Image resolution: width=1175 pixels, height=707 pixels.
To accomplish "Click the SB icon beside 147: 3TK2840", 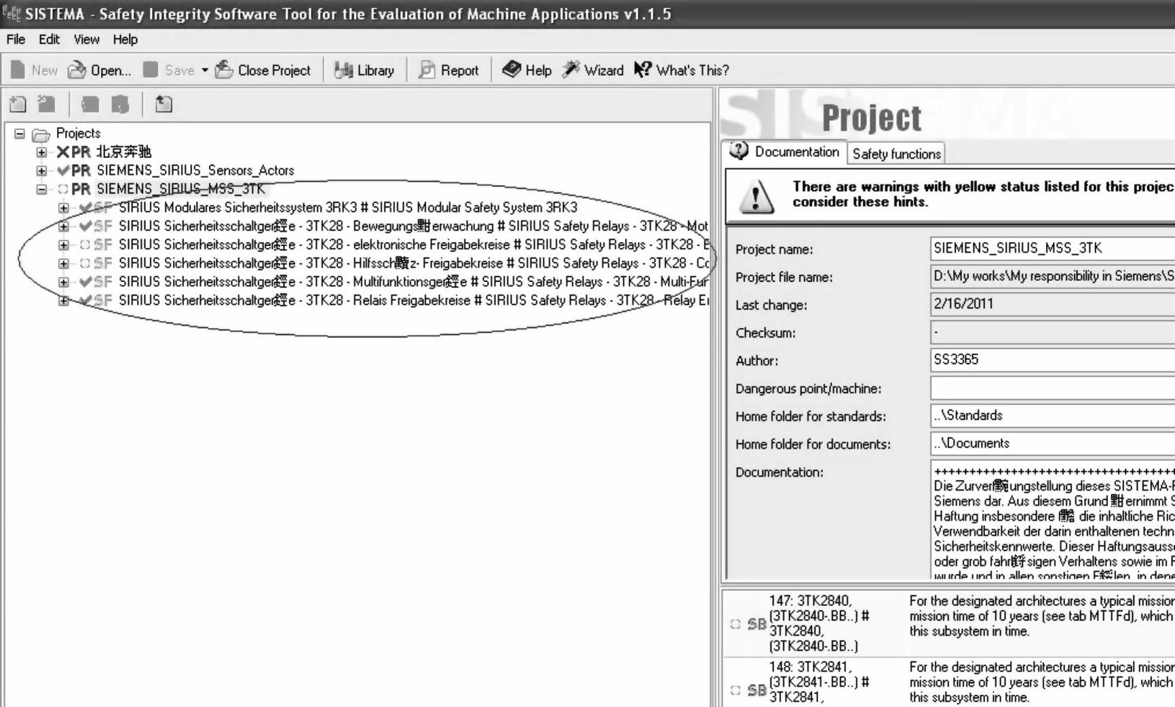I will point(756,624).
